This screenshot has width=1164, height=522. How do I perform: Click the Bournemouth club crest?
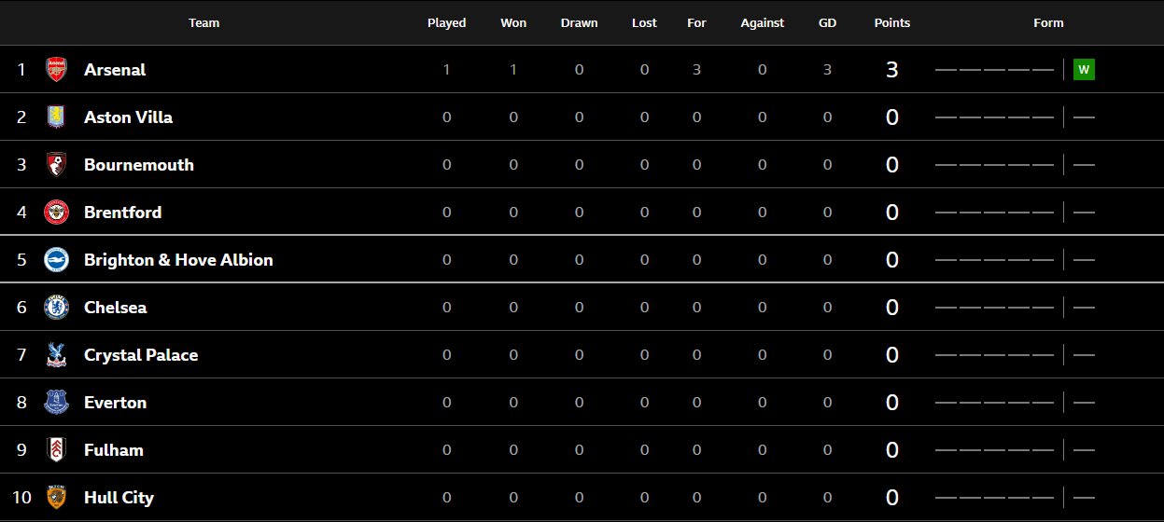(57, 164)
